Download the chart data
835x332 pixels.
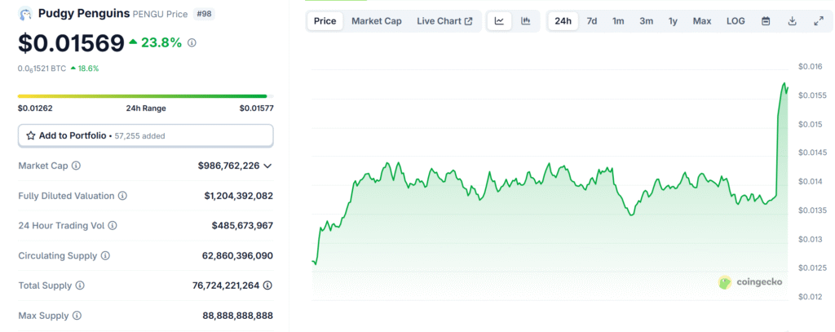click(x=792, y=21)
